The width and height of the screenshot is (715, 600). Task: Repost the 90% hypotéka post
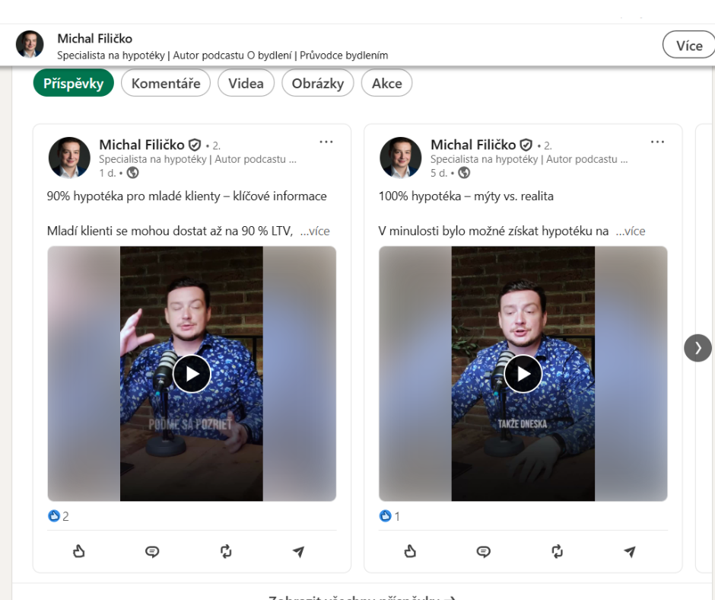pos(226,551)
